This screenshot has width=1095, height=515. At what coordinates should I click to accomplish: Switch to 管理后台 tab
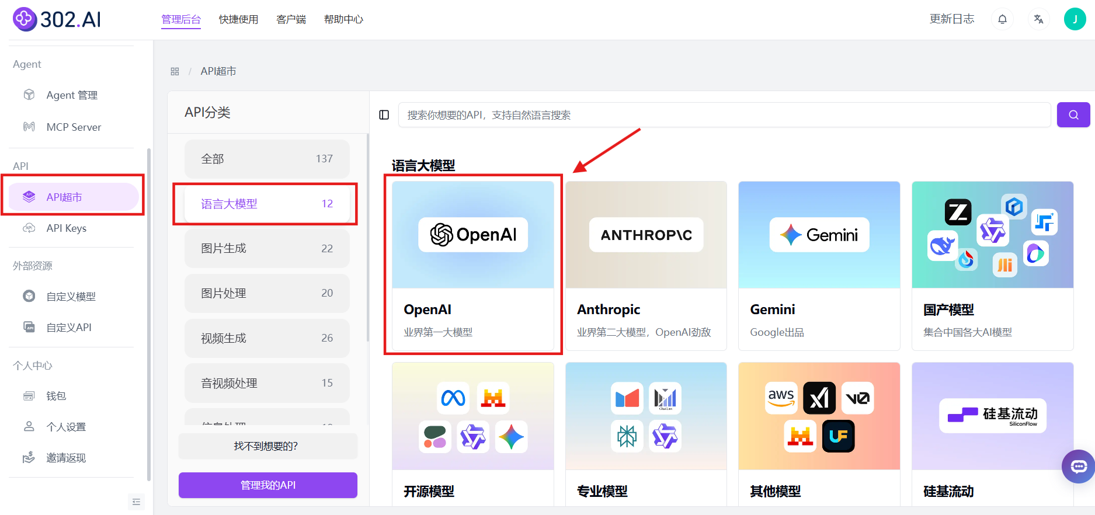[181, 19]
